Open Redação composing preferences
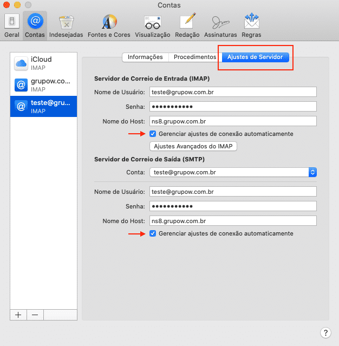This screenshot has height=346, width=339. (187, 26)
